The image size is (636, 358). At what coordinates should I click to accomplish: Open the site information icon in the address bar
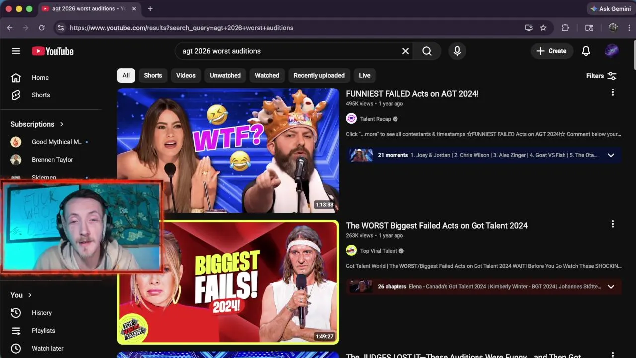[60, 28]
